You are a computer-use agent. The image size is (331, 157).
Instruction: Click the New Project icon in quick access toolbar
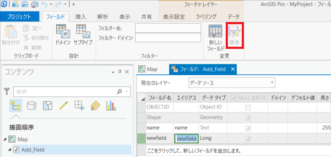[15, 4]
